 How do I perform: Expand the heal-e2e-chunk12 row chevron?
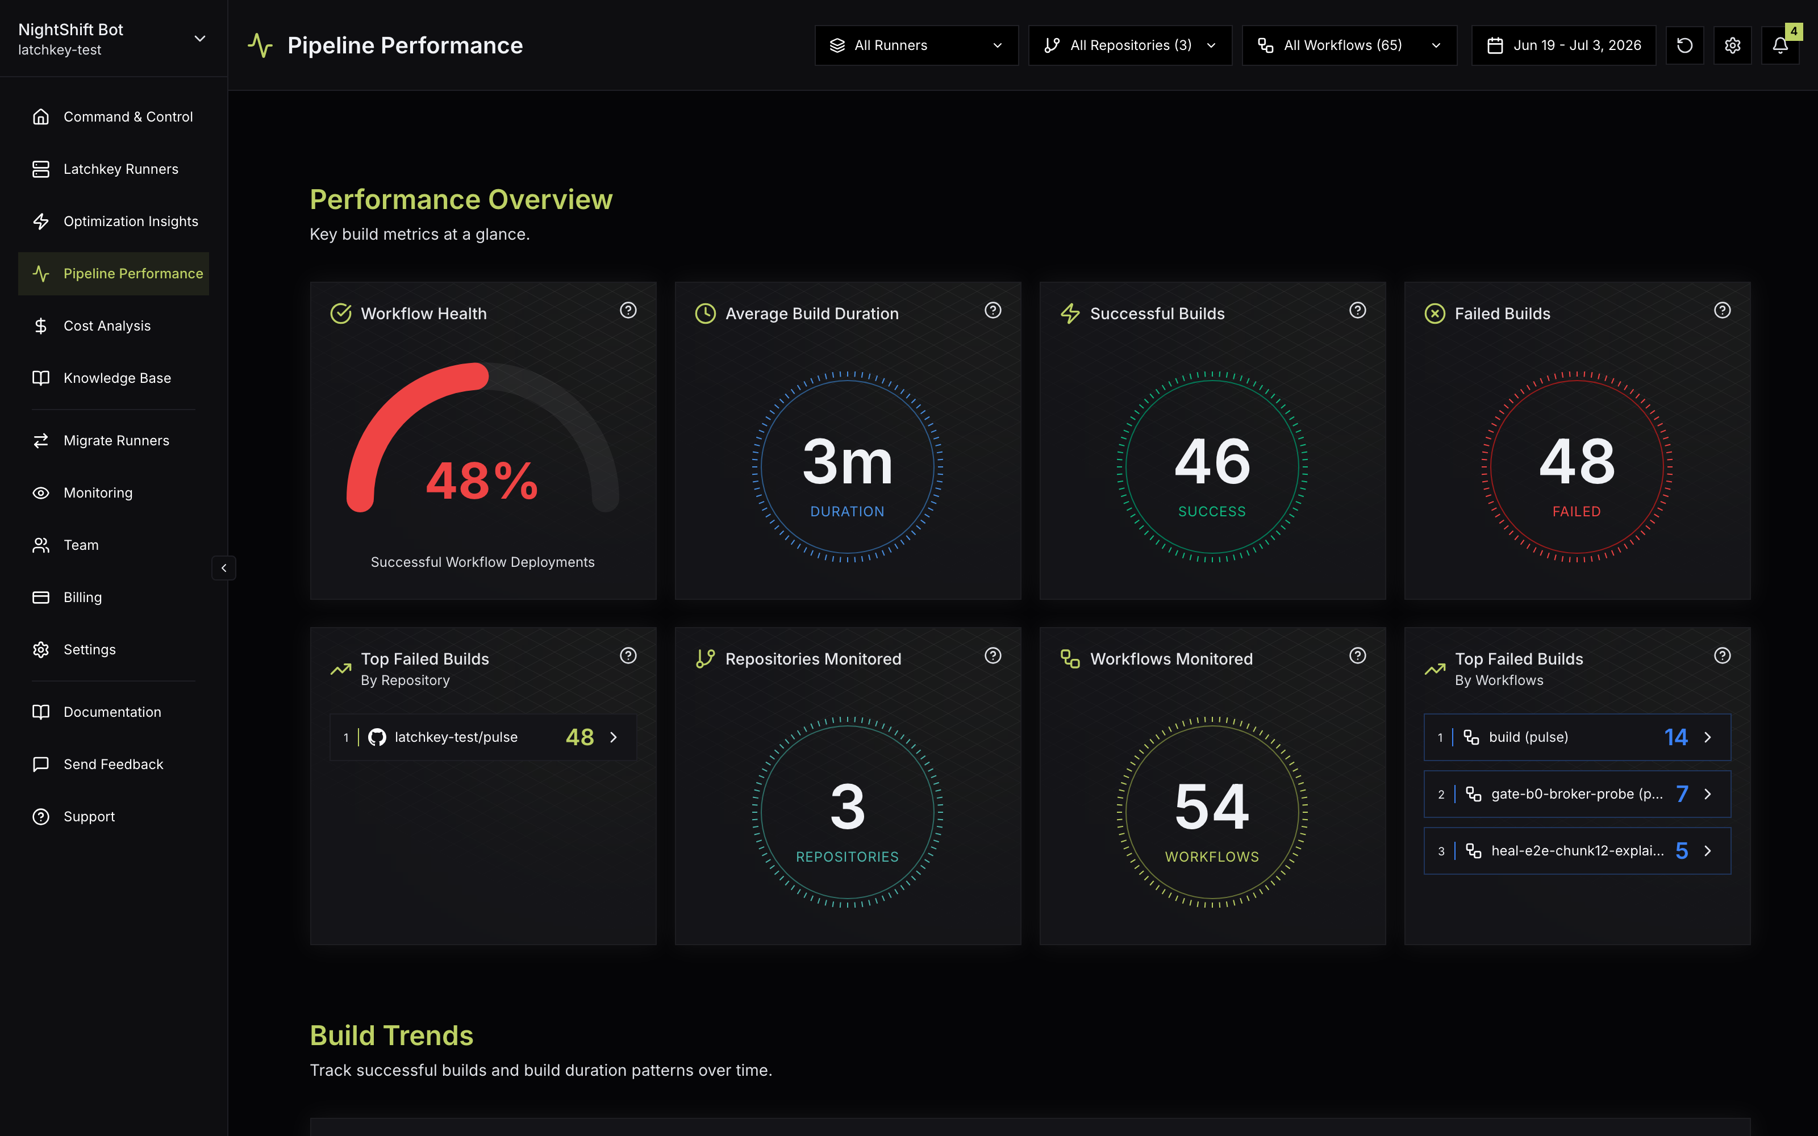1708,850
